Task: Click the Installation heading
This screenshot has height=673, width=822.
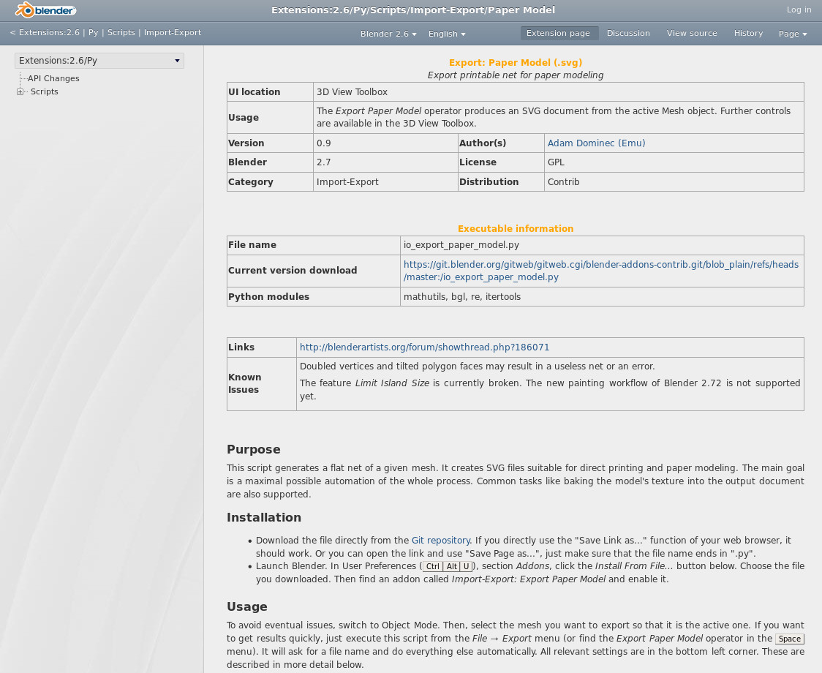Action: 264,518
